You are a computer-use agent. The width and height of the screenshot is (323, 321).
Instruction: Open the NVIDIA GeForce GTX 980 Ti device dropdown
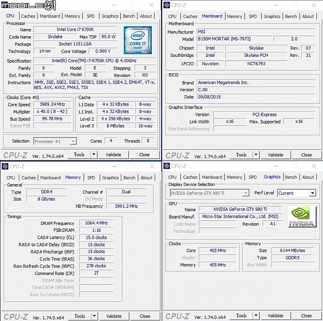point(210,193)
